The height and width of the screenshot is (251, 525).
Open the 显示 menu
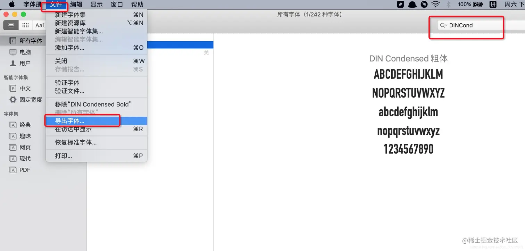97,5
